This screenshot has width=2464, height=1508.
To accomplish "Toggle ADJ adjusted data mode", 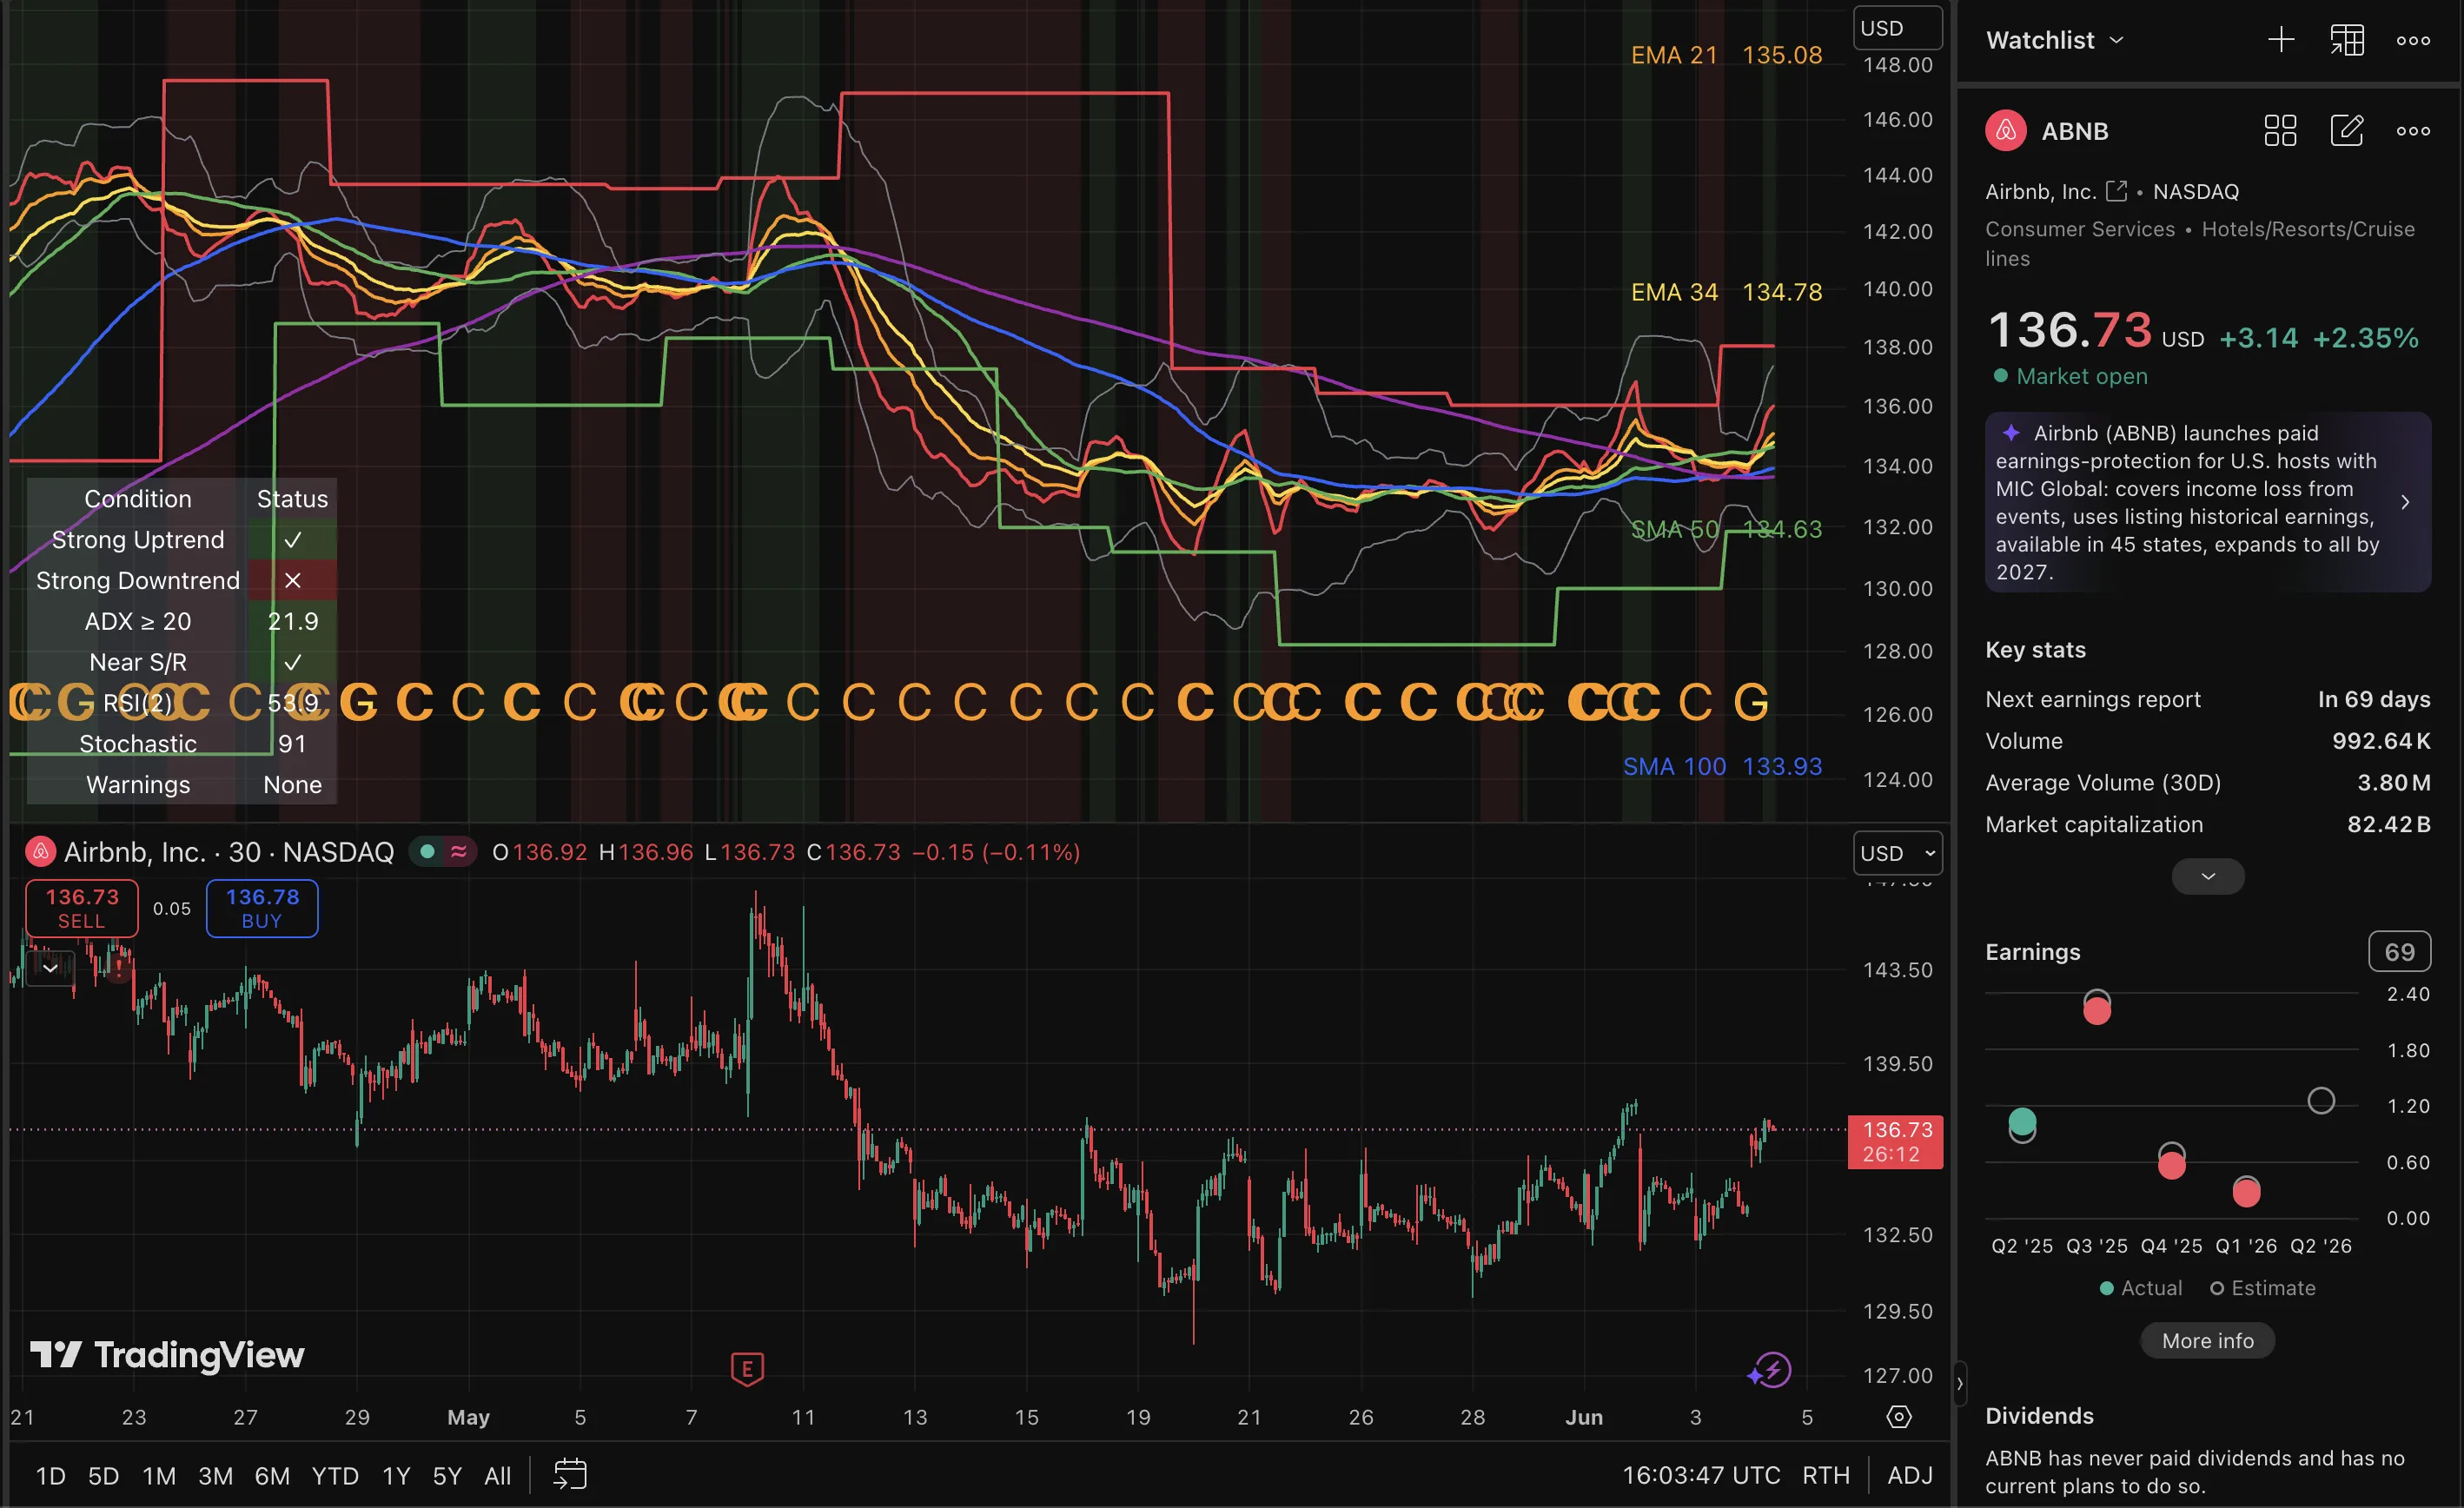I will [1909, 1475].
